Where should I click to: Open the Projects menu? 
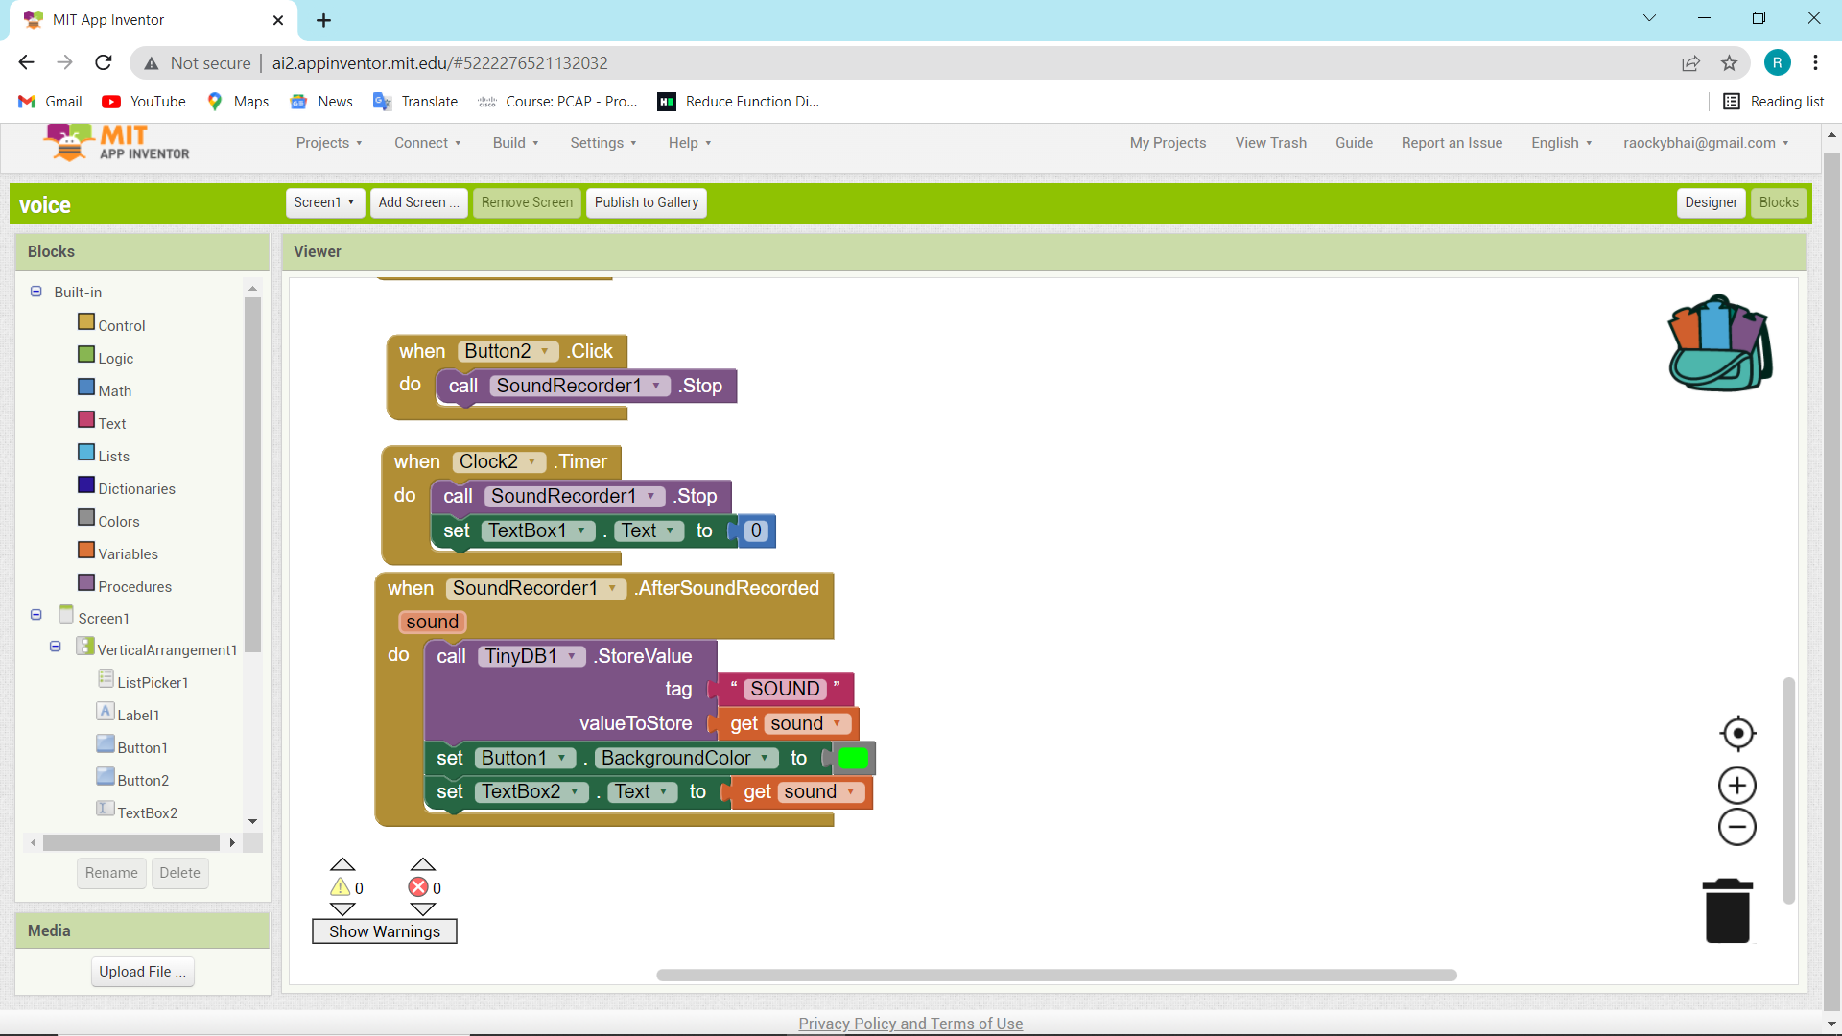coord(329,143)
